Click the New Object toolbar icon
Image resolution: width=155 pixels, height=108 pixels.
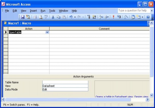(x=138, y=17)
